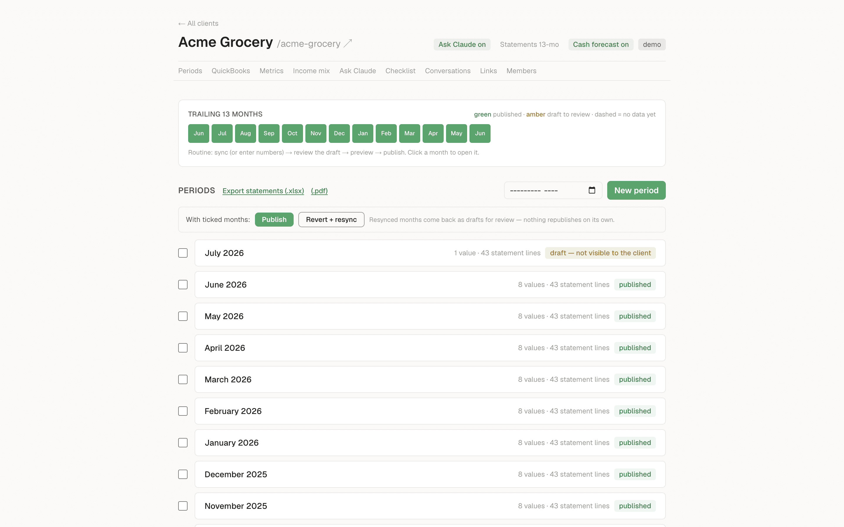Viewport: 844px width, 527px height.
Task: Switch to the QuickBooks tab
Action: coord(231,71)
